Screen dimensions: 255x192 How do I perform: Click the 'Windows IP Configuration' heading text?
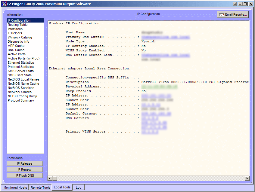pyautogui.click(x=74, y=23)
